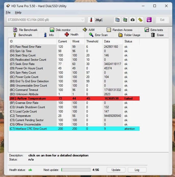Click the second copy-screenshot toolbar icon

pyautogui.click(x=125, y=20)
